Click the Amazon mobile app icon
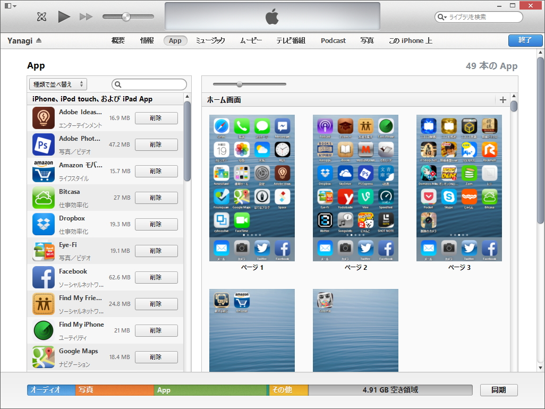The image size is (545, 409). pyautogui.click(x=43, y=171)
